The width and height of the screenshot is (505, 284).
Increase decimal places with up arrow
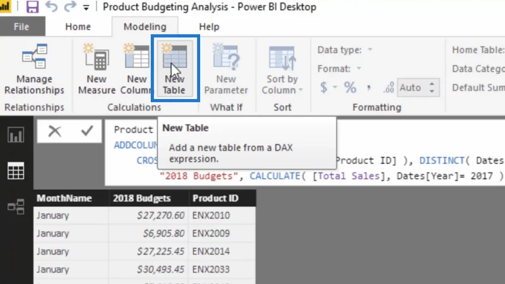tap(432, 83)
